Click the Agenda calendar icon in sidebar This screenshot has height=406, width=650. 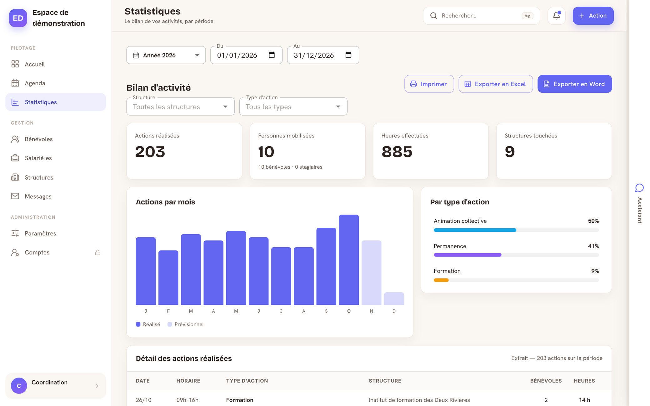pyautogui.click(x=15, y=83)
